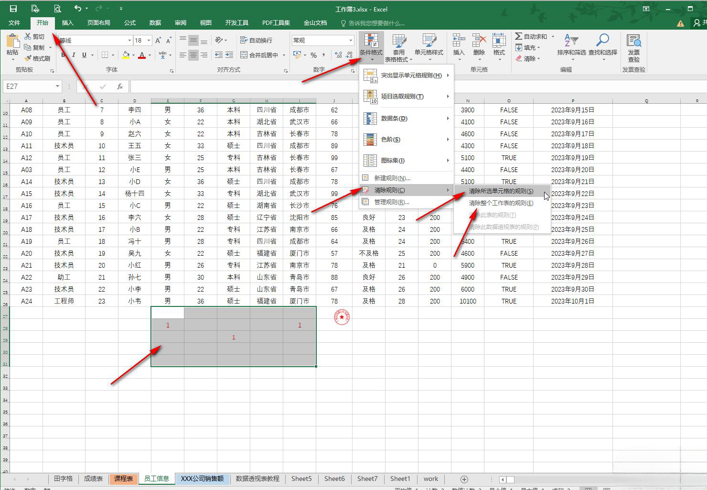Click the wén phonetic guide icon
The width and height of the screenshot is (707, 490).
pyautogui.click(x=163, y=55)
